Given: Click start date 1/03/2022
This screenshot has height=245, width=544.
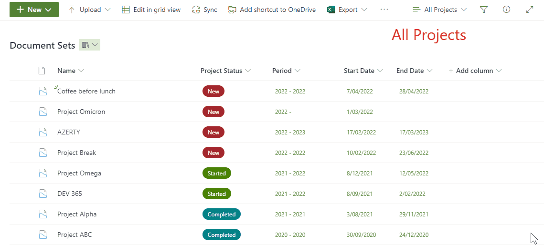Looking at the screenshot, I should point(360,112).
